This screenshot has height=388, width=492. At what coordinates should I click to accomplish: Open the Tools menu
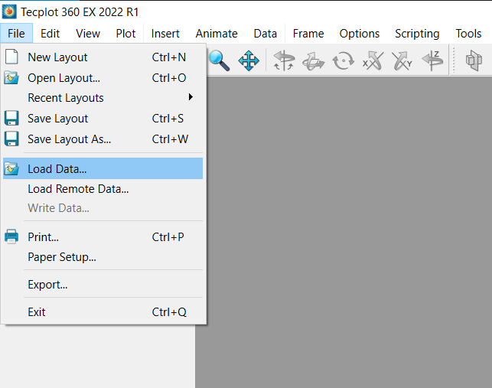click(x=468, y=33)
